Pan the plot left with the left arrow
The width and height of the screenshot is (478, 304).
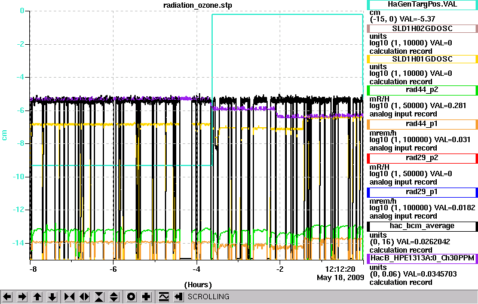pyautogui.click(x=7, y=297)
